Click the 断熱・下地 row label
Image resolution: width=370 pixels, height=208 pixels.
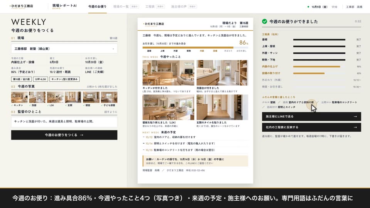pos(268,60)
